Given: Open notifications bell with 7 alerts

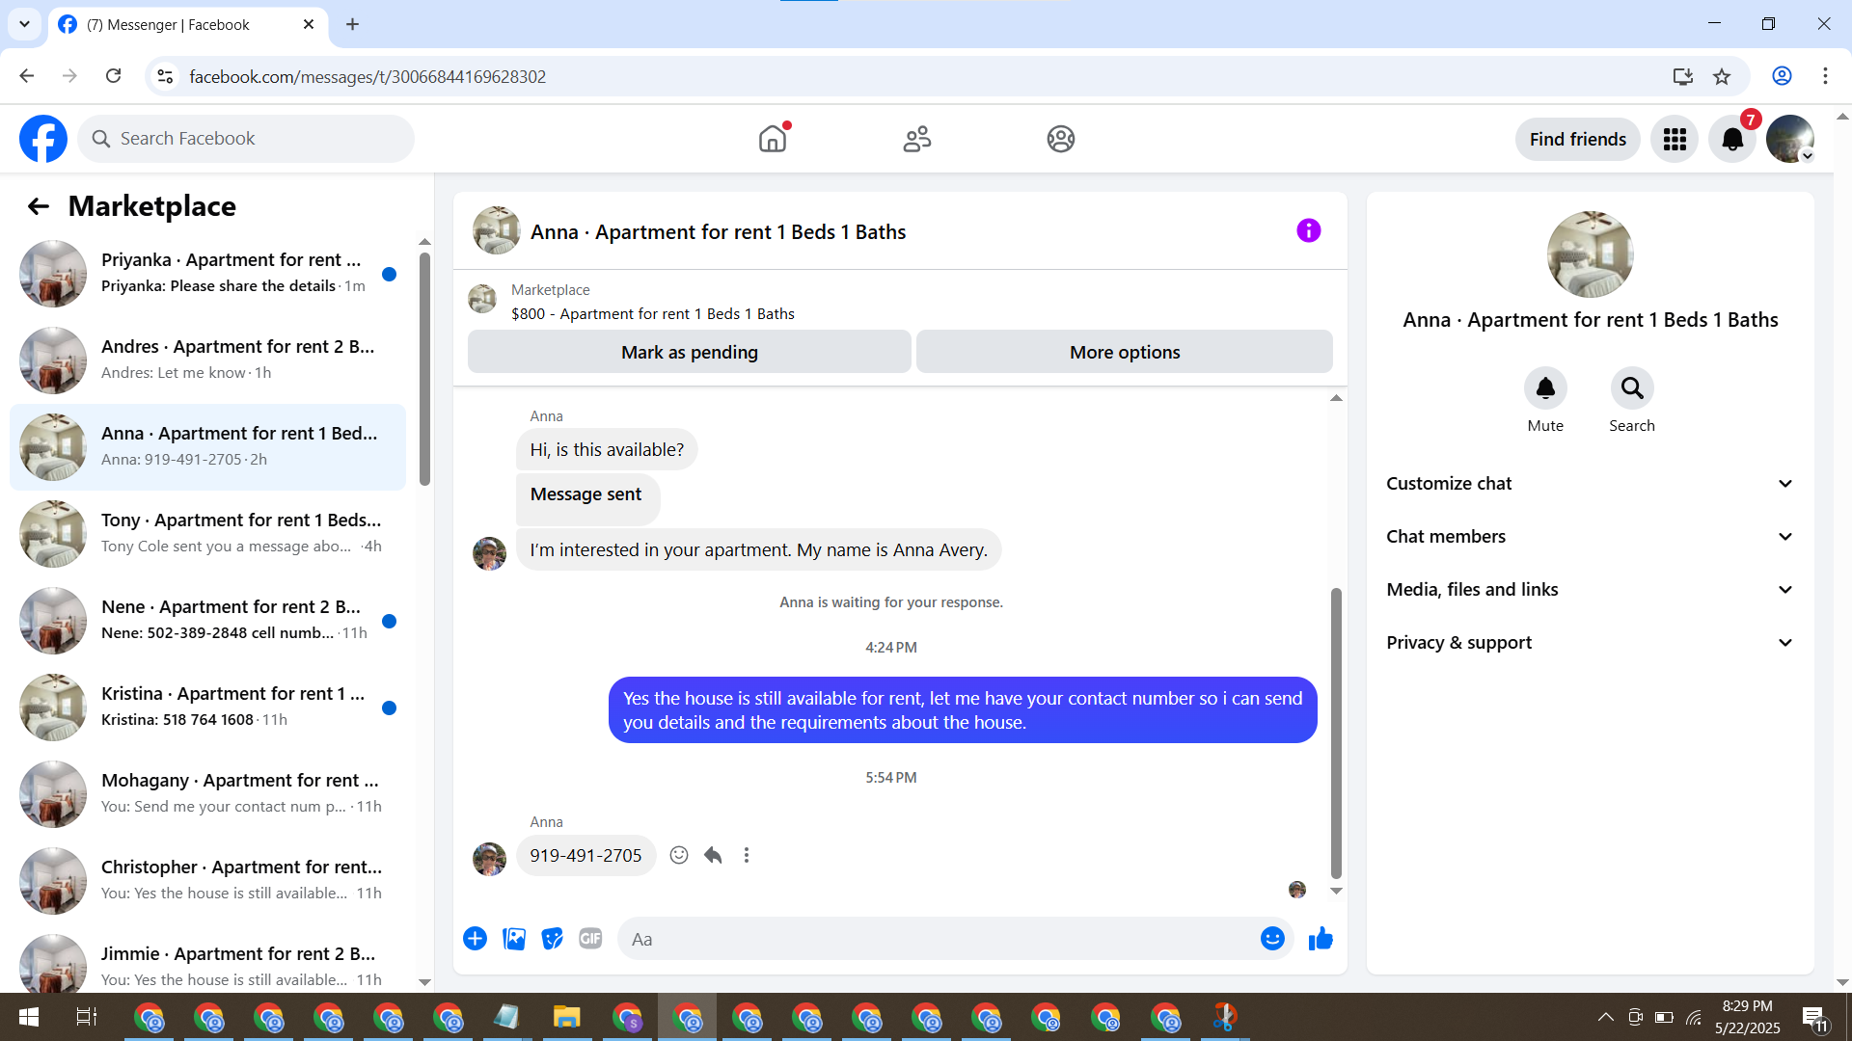Looking at the screenshot, I should pos(1732,139).
